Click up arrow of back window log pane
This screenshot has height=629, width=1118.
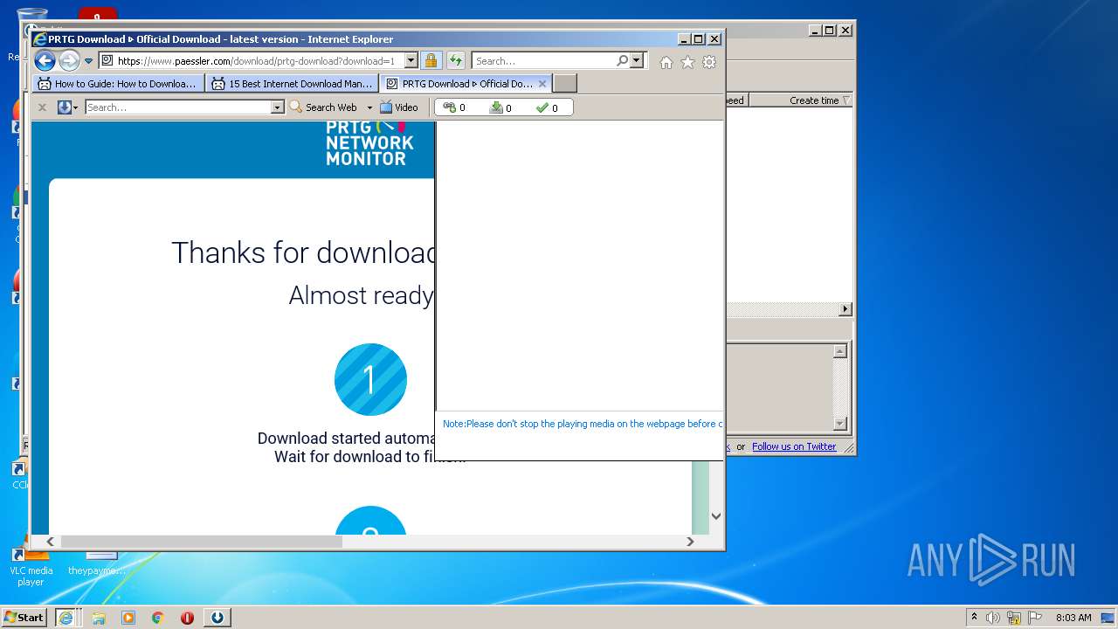(x=840, y=351)
